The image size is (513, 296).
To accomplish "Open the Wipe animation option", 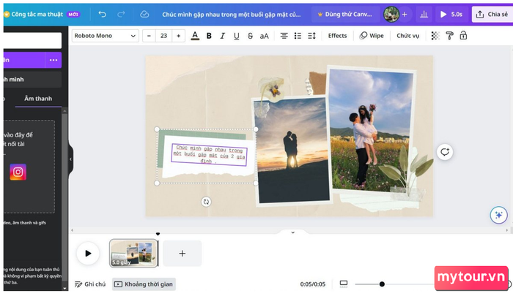I will click(x=372, y=36).
